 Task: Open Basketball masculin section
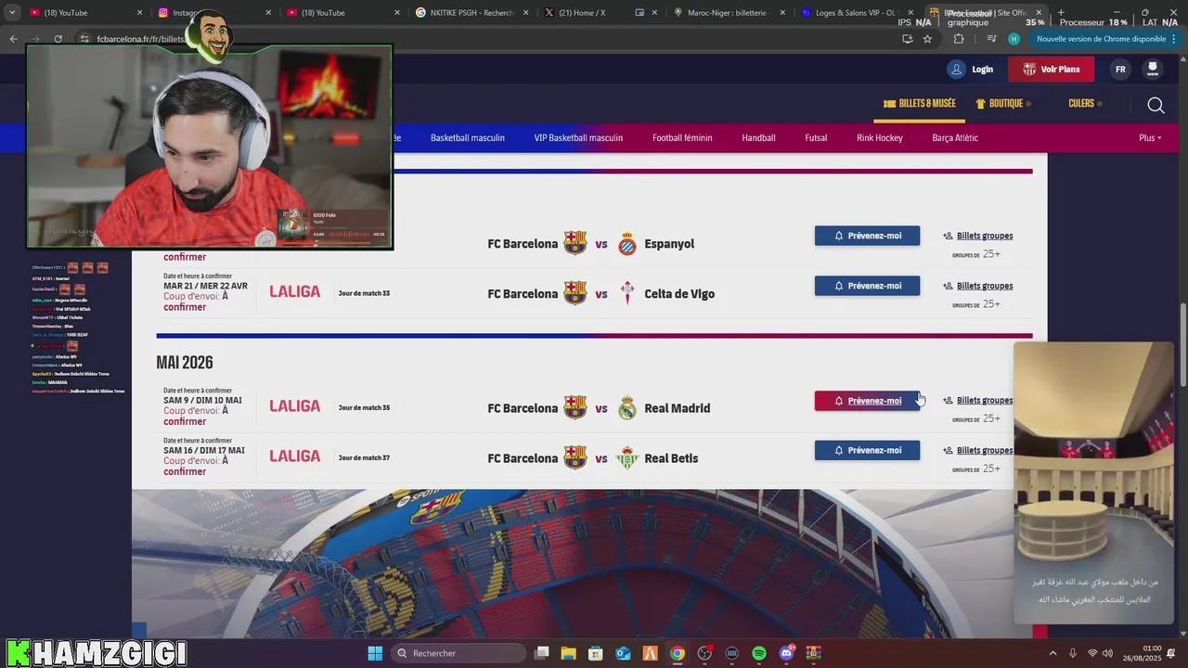pos(468,137)
